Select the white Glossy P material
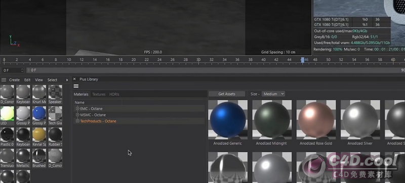The width and height of the screenshot is (405, 183). pyautogui.click(x=23, y=113)
